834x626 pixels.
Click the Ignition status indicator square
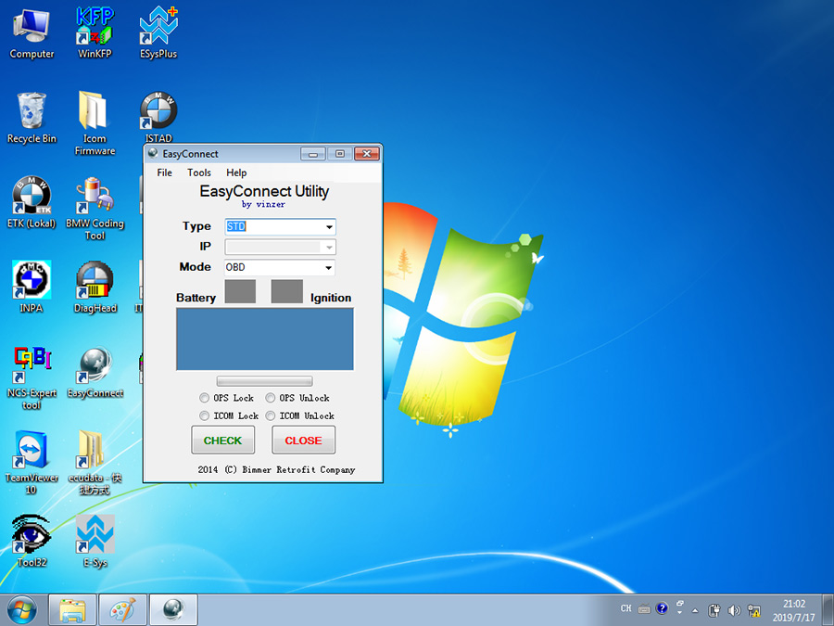(x=287, y=291)
